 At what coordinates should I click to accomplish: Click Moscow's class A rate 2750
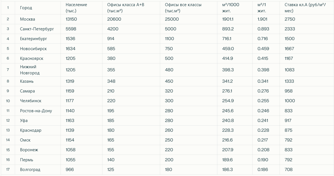click(306, 19)
